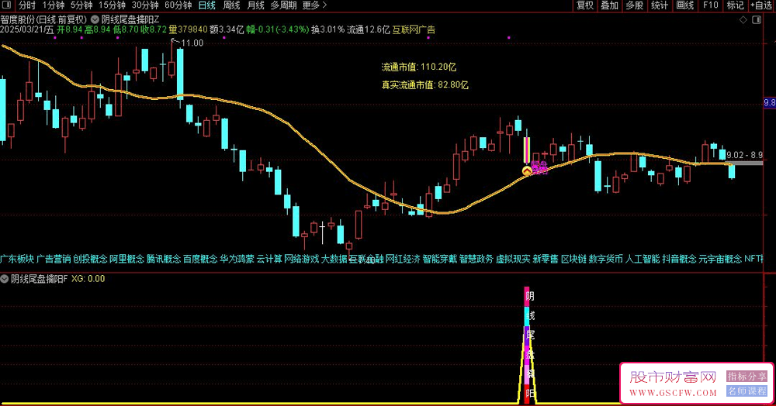Expand the main chart indicator dropdown arrow
The image size is (776, 406).
click(x=95, y=19)
